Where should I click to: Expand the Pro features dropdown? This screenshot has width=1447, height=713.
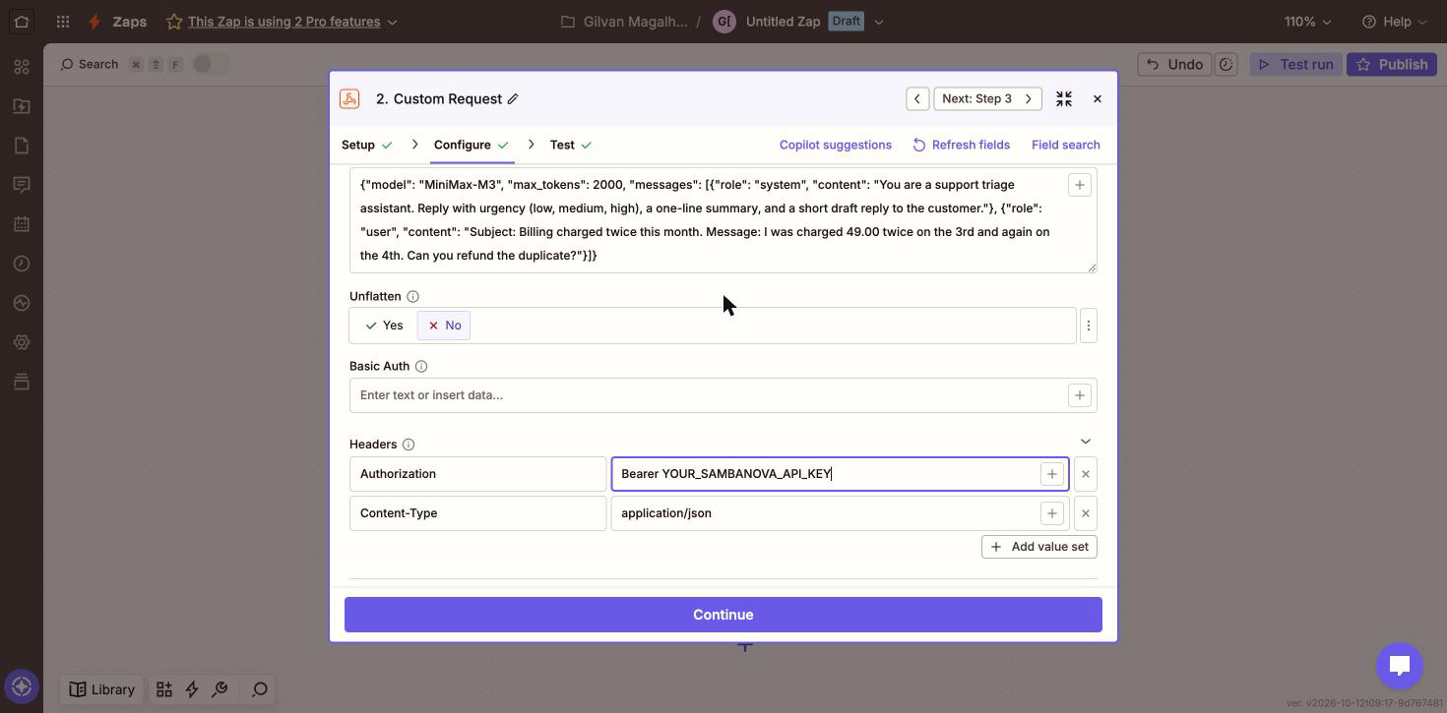[x=393, y=22]
